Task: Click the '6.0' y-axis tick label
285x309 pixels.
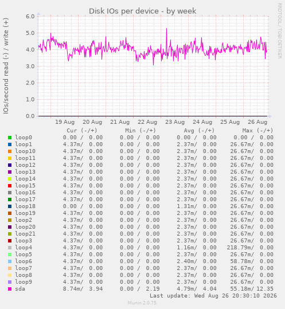Action: click(30, 17)
